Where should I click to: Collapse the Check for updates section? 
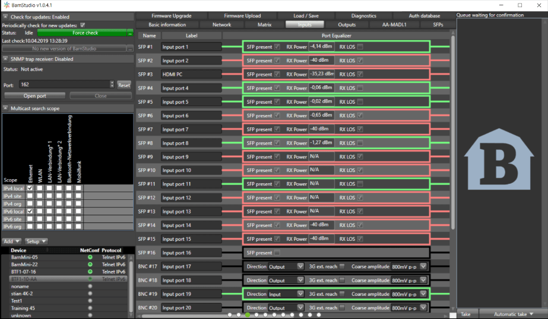(x=5, y=17)
